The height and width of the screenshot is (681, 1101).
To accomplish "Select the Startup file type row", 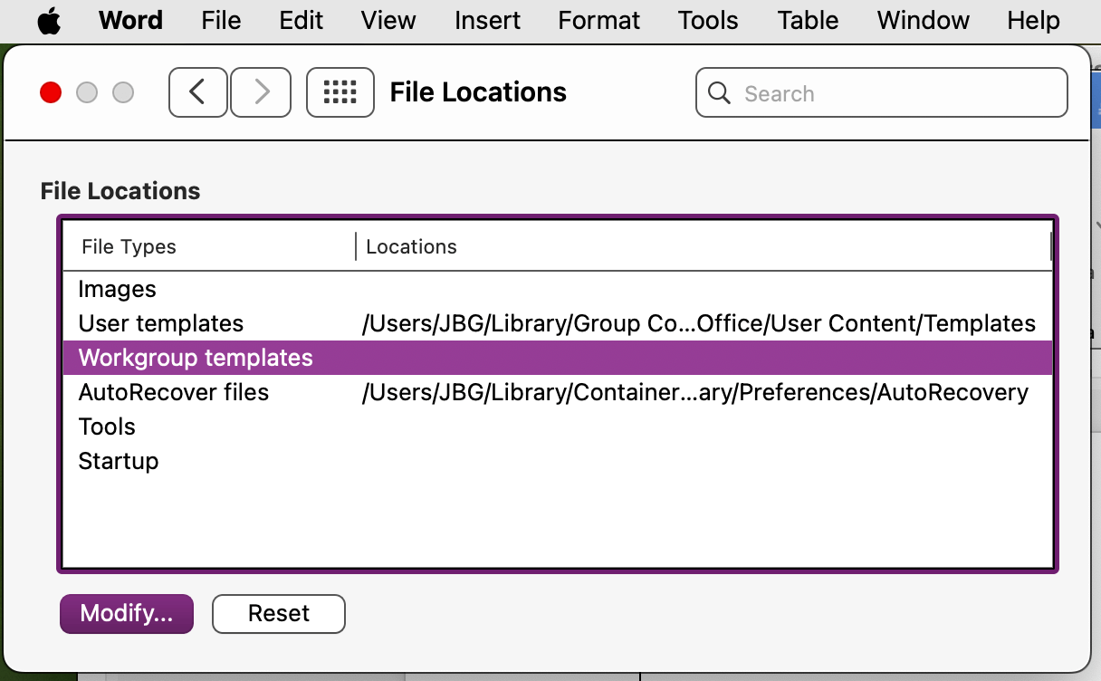I will pyautogui.click(x=558, y=462).
